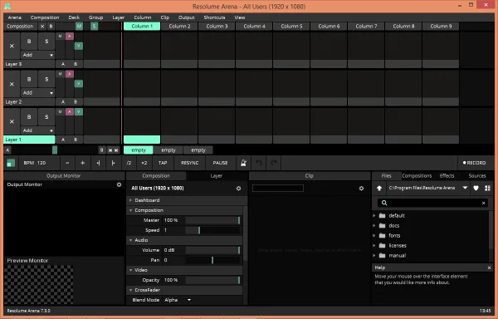This screenshot has height=319, width=498.
Task: Expand the default folder
Action: pos(374,216)
